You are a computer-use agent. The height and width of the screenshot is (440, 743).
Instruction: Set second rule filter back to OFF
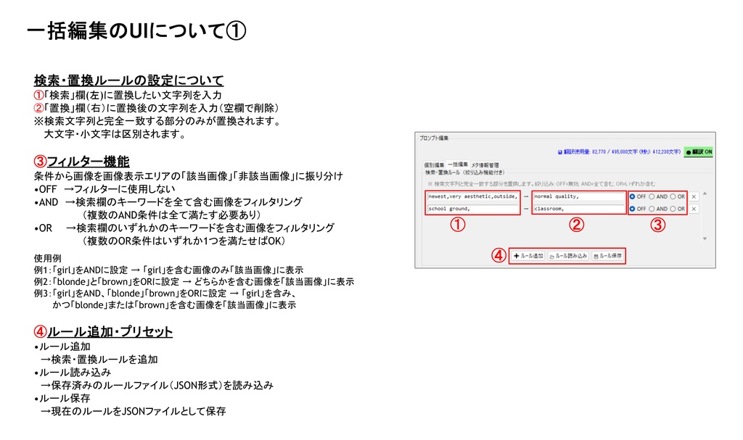[x=632, y=208]
